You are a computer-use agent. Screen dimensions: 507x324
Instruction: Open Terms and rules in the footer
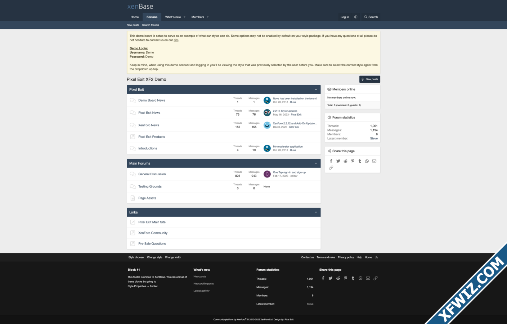(326, 257)
